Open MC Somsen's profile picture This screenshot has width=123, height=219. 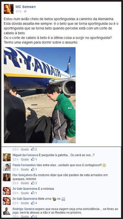pyautogui.click(x=9, y=9)
